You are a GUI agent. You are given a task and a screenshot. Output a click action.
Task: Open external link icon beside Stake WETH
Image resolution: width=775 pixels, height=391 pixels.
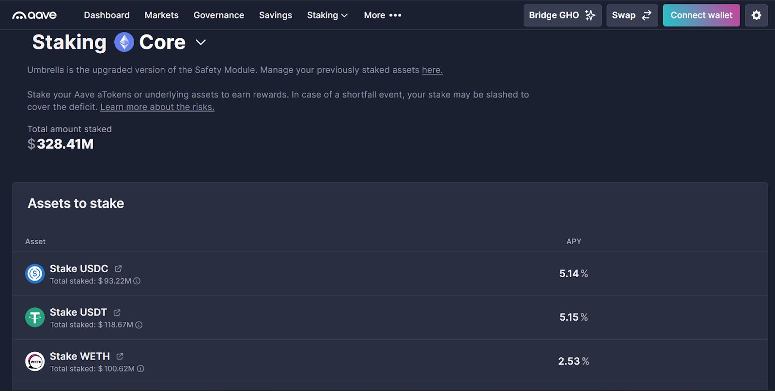[120, 356]
